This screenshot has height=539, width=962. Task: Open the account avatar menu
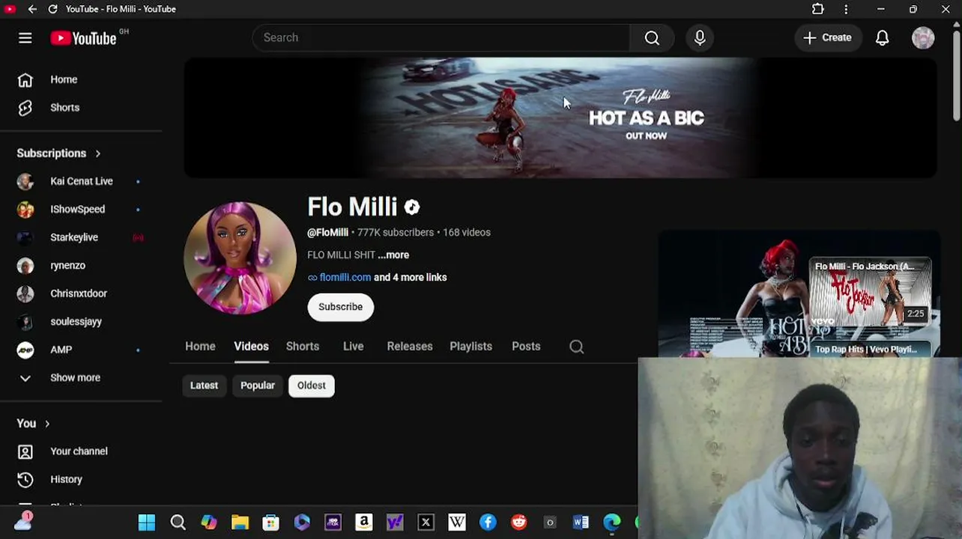click(923, 37)
